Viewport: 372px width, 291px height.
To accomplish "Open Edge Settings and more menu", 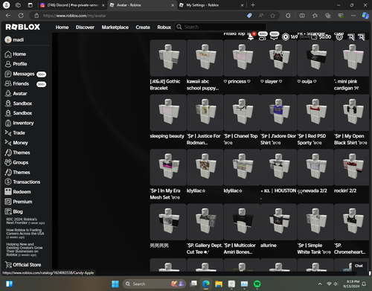I will coord(353,16).
